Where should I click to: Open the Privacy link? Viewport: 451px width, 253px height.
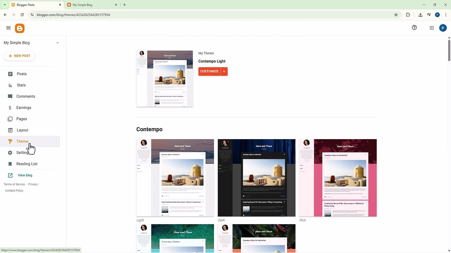[33, 184]
